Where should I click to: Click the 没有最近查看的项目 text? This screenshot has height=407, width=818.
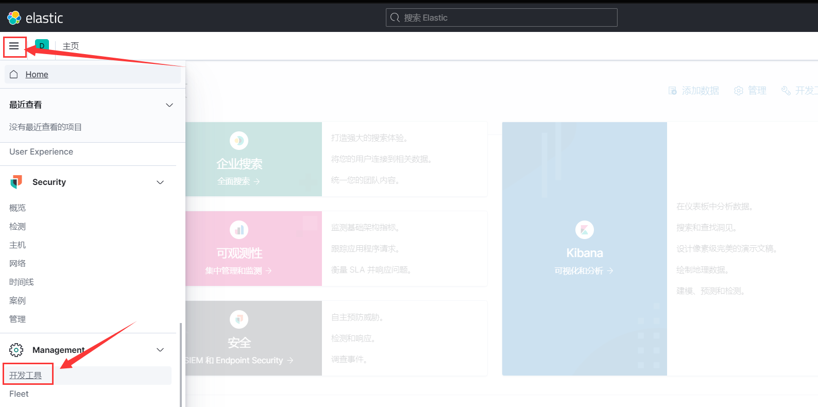tap(45, 127)
